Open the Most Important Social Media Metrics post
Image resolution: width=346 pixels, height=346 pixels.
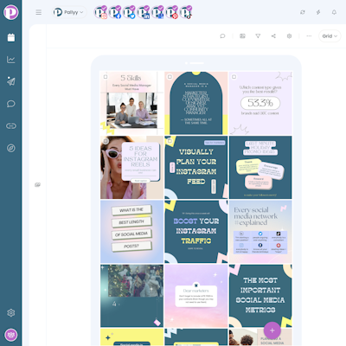pos(260,296)
